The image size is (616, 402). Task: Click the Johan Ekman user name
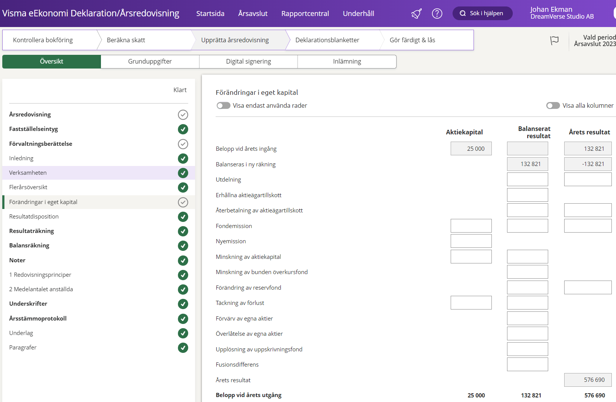[551, 10]
